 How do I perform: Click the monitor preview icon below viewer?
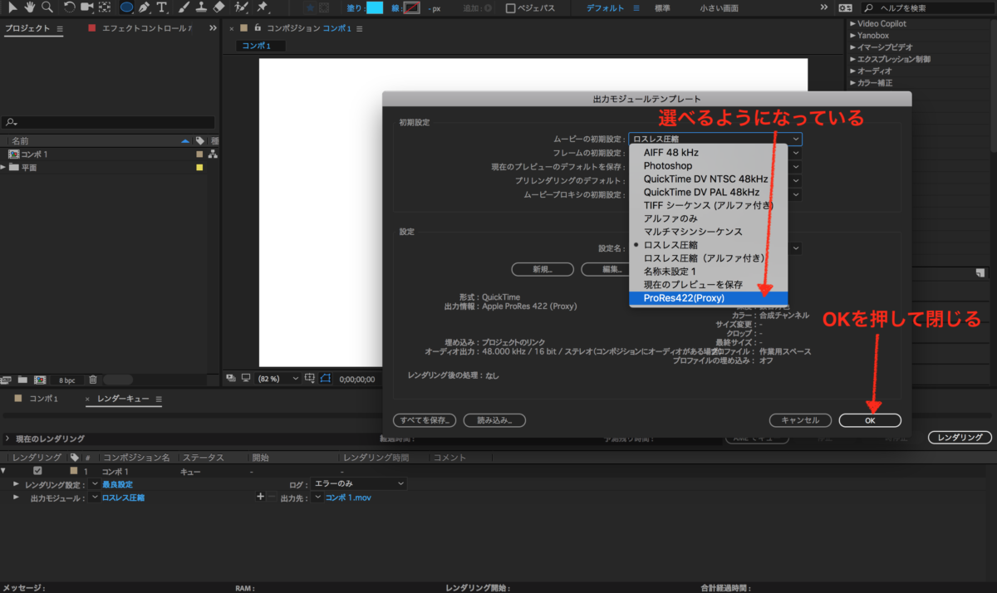click(x=246, y=378)
